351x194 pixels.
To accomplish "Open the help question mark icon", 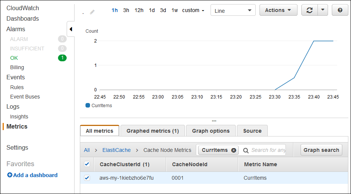I will 340,11.
